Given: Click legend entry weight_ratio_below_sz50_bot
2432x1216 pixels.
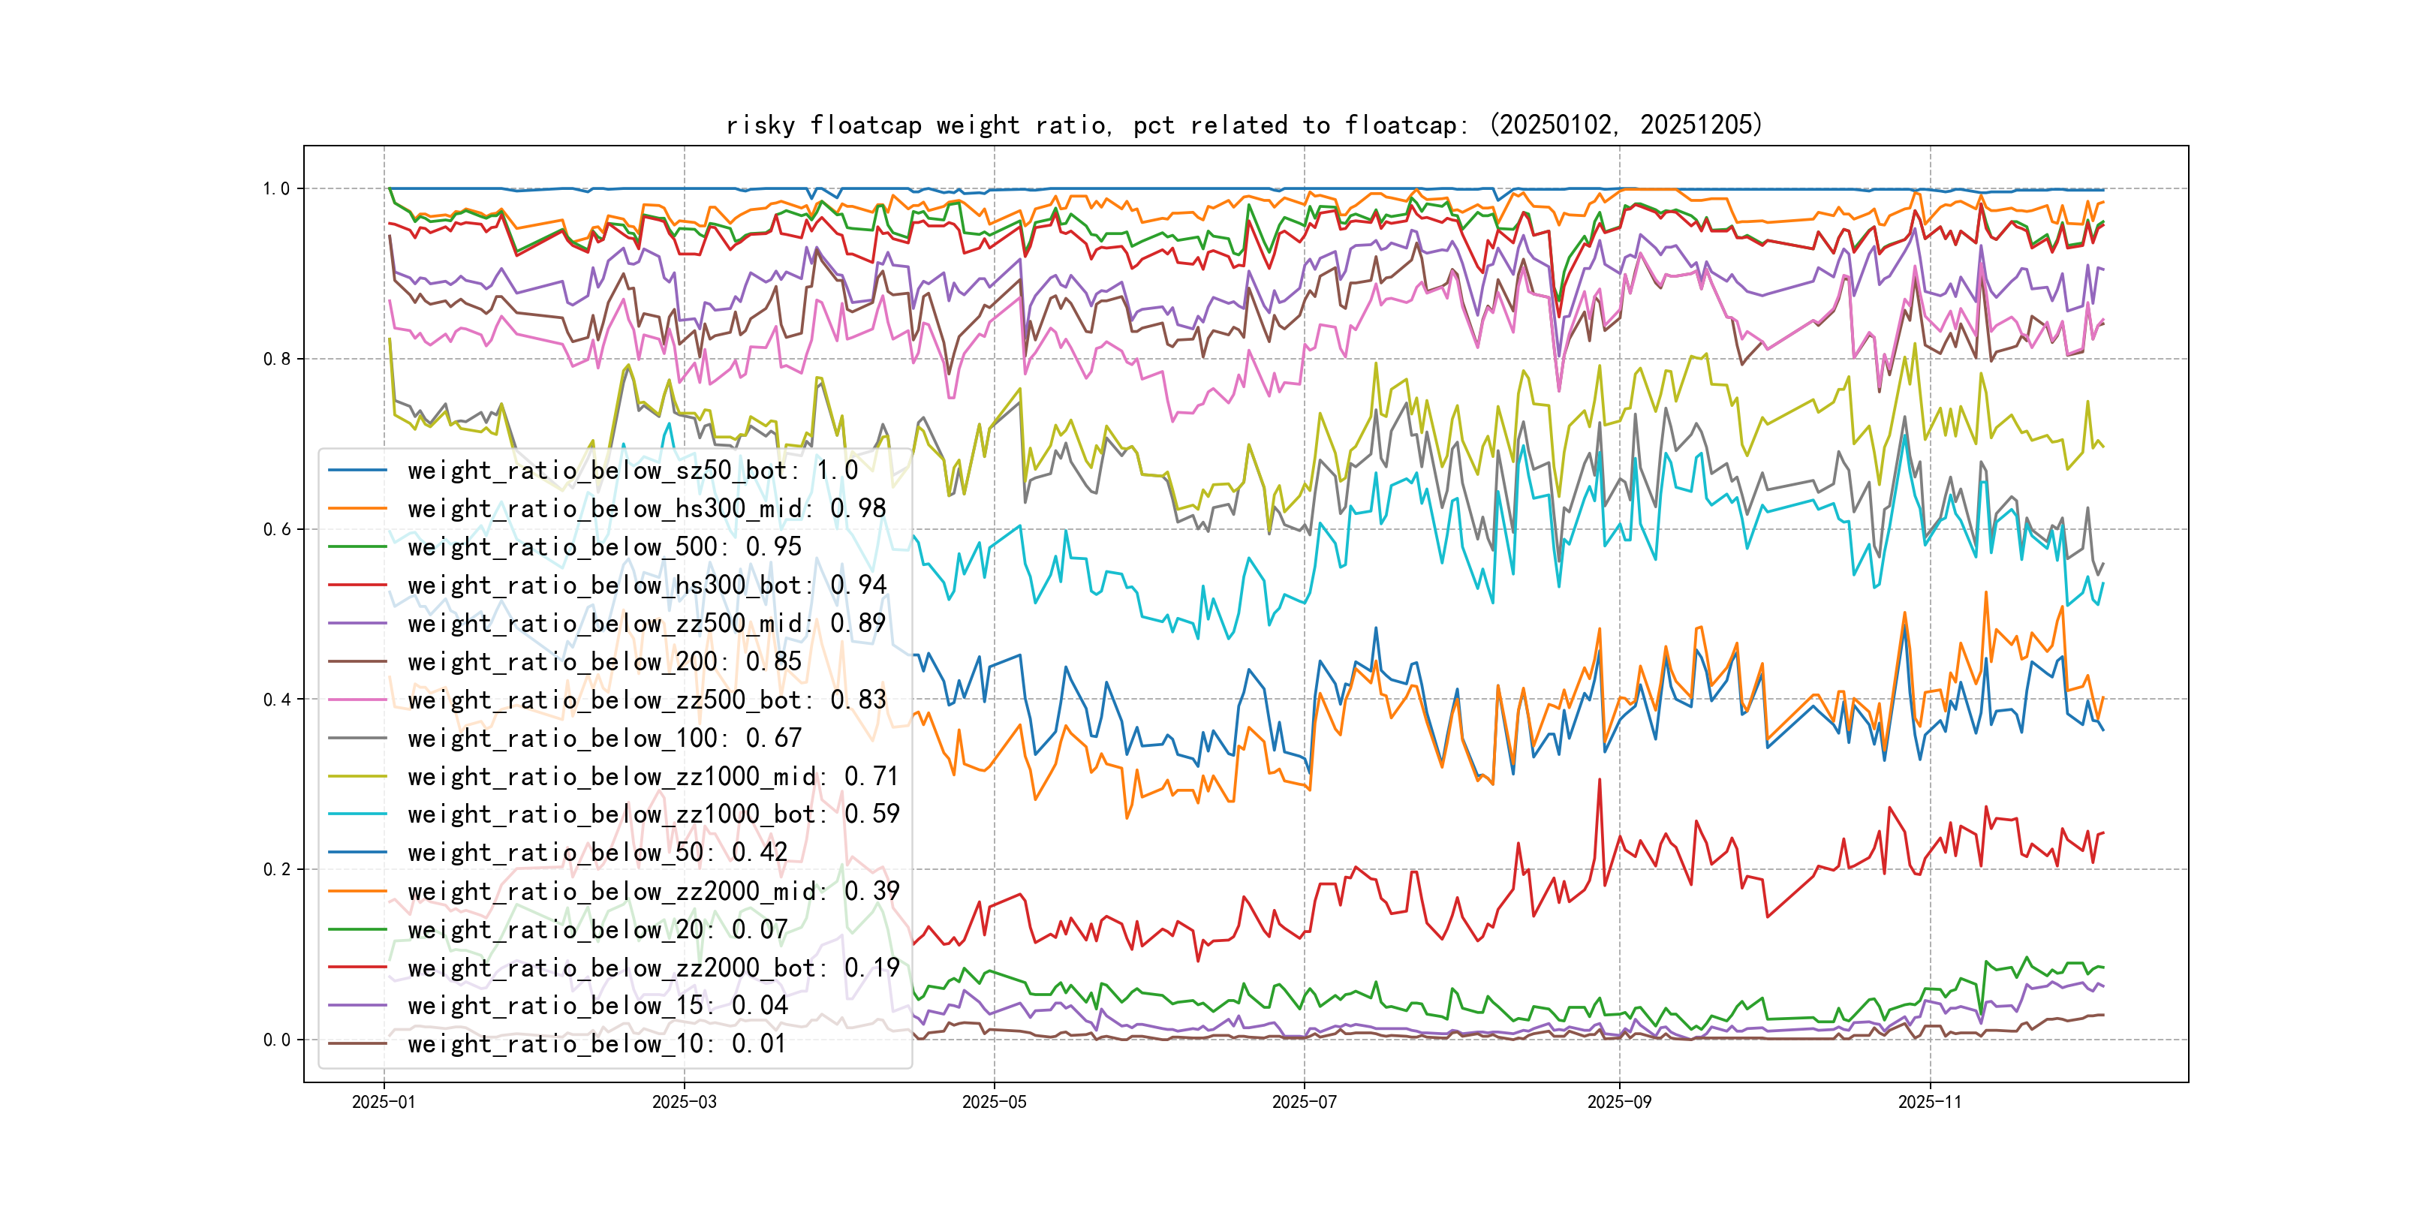Looking at the screenshot, I should [x=631, y=470].
